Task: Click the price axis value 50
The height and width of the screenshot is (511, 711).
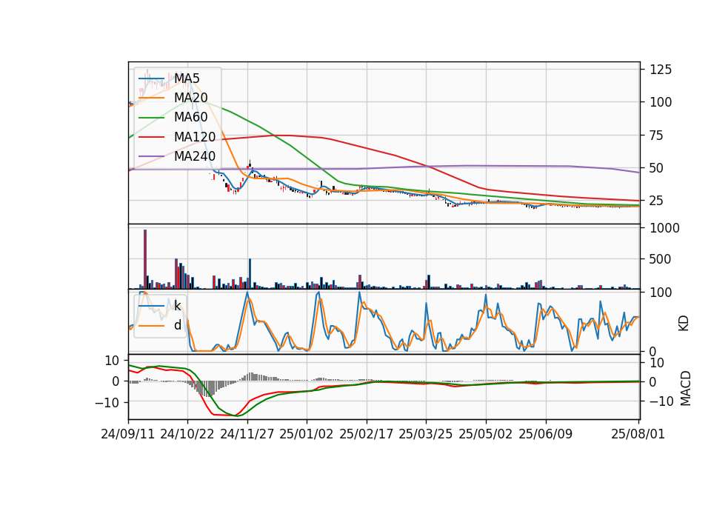Action: pyautogui.click(x=657, y=168)
